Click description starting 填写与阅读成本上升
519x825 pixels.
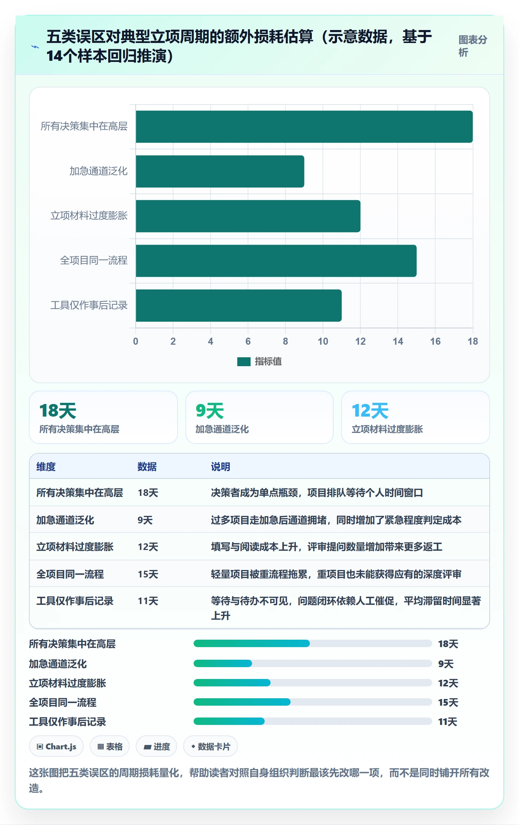(327, 547)
